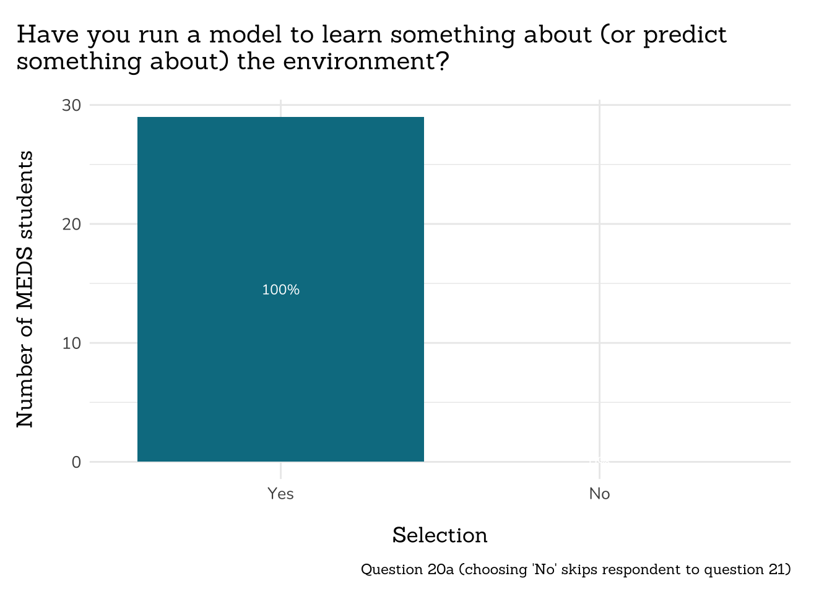Click the word "predict" in the title
Image resolution: width=832 pixels, height=594 pixels.
pos(685,35)
